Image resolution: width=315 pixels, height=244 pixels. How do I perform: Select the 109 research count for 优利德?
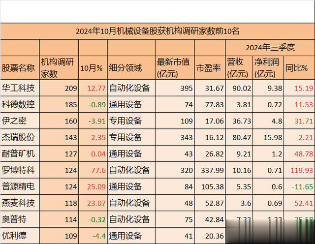point(59,236)
